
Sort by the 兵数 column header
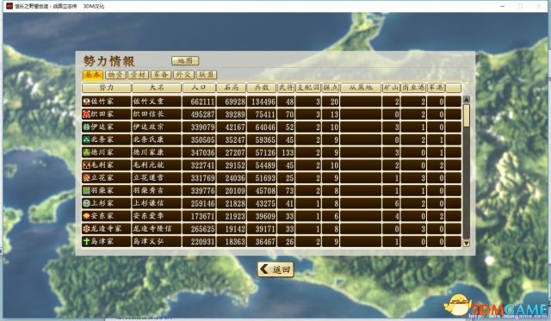pos(262,88)
